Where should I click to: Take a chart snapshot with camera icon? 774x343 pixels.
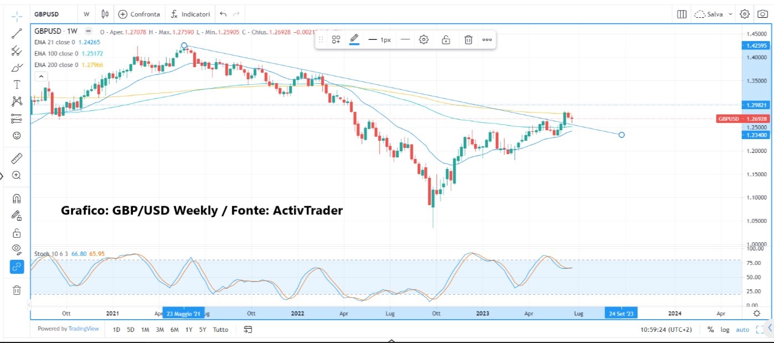[x=763, y=14]
